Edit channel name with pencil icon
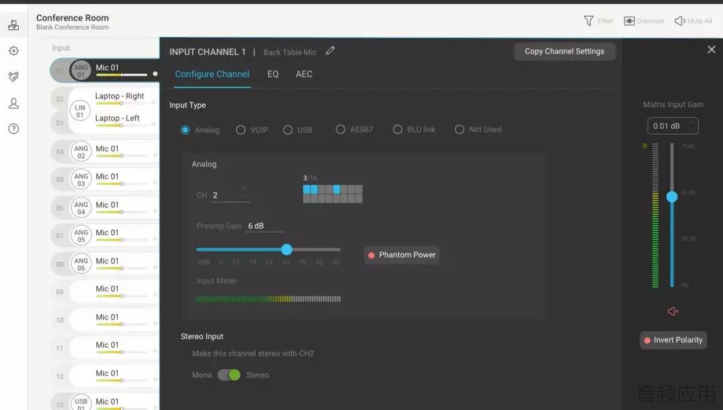This screenshot has width=723, height=410. [330, 51]
